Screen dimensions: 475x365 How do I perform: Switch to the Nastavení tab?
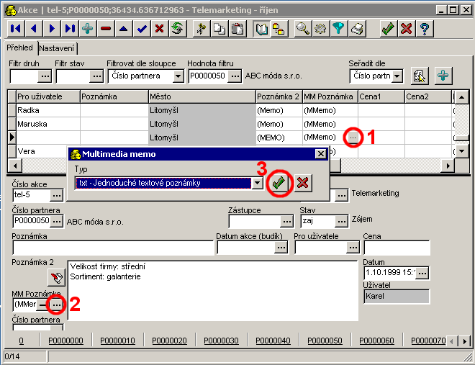coord(58,48)
